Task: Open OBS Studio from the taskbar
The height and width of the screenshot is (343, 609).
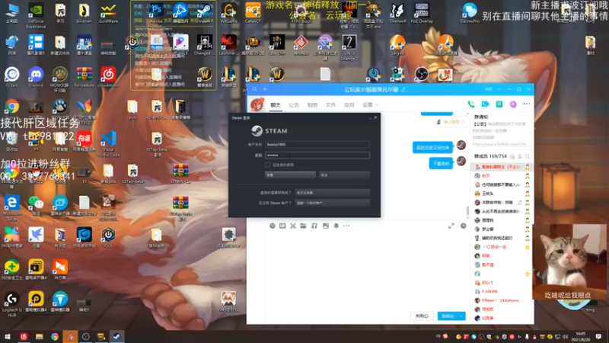Action: pos(86,336)
